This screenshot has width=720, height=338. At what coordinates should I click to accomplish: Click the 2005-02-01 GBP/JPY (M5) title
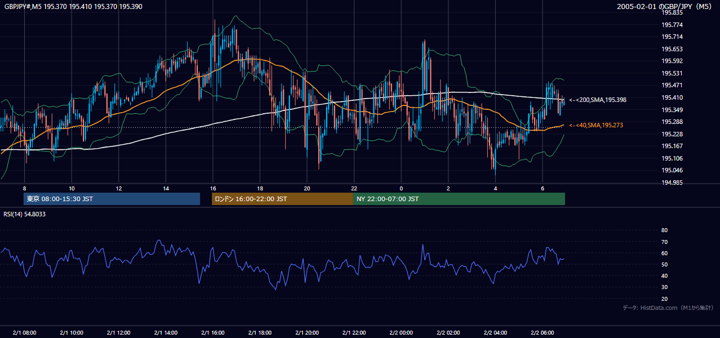pos(665,6)
